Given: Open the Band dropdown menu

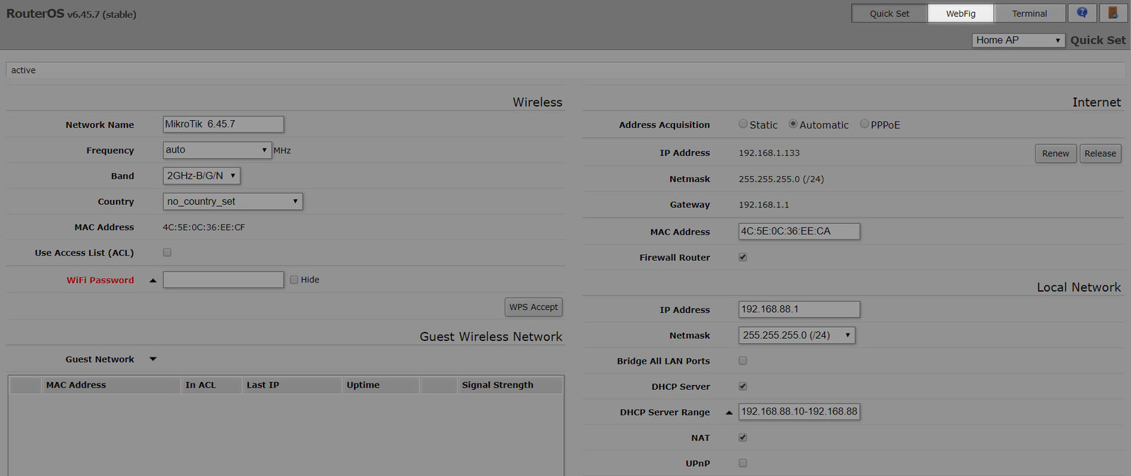Looking at the screenshot, I should click(x=201, y=176).
